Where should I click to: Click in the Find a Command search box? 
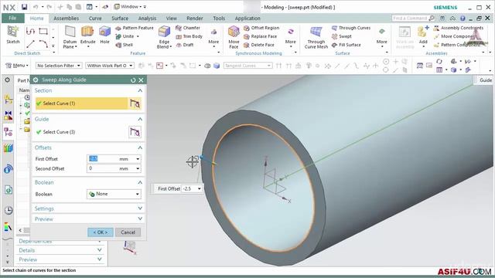[x=411, y=19]
